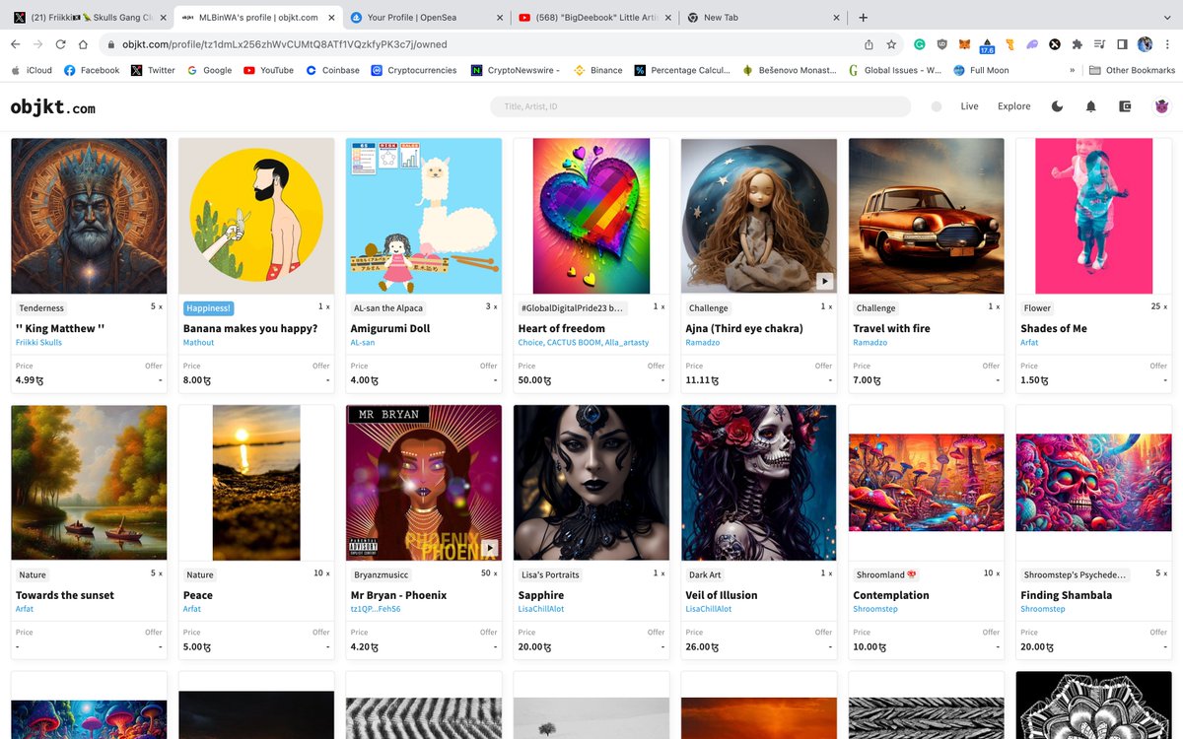
Task: Click the grey live status dot
Action: (x=936, y=106)
